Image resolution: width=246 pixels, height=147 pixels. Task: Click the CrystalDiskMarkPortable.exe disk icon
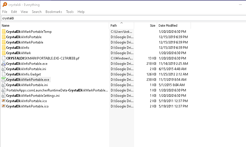tap(4, 79)
